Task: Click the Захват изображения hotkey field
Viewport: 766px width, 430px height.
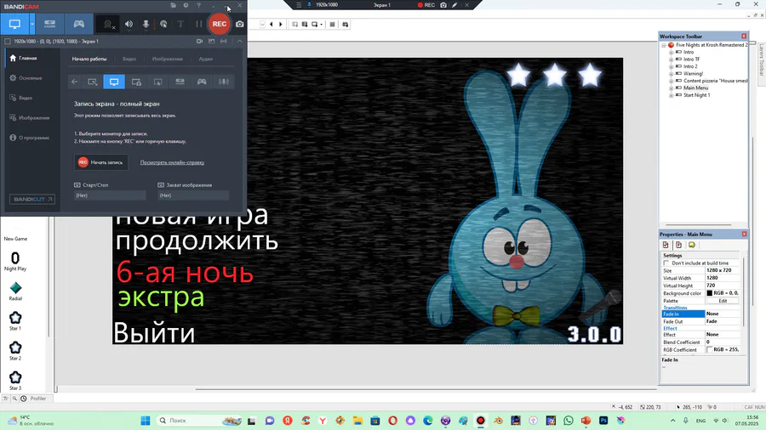Action: (x=193, y=195)
